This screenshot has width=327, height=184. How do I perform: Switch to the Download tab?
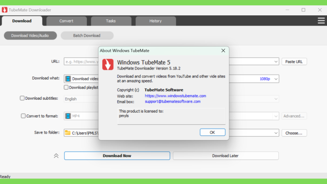click(22, 21)
